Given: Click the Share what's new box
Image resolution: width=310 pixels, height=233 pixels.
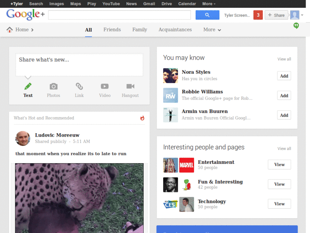Looking at the screenshot, I should (79, 64).
